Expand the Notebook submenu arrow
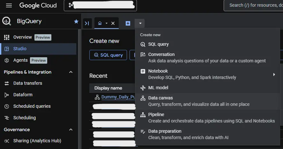The height and width of the screenshot is (149, 283). tap(274, 74)
